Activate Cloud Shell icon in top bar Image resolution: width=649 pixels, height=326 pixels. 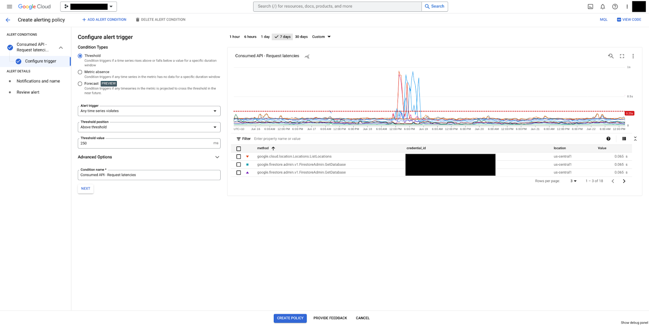coord(590,6)
